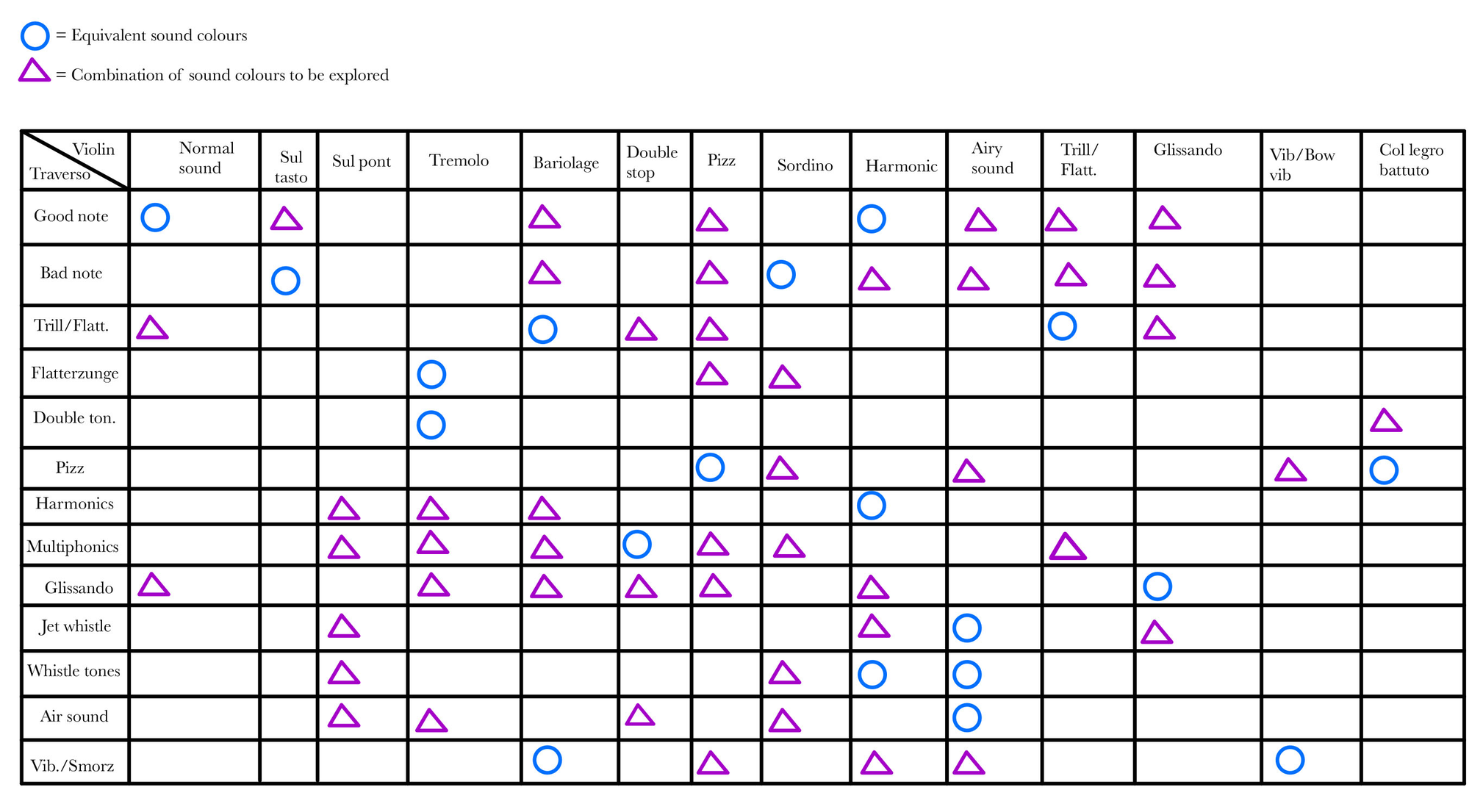Click the circle in Good note, Normal sound cell

[155, 218]
